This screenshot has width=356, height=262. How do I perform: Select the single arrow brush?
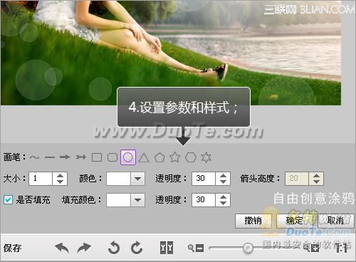tap(65, 157)
